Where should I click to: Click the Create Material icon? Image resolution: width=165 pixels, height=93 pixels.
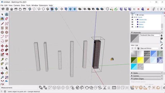click(162, 38)
